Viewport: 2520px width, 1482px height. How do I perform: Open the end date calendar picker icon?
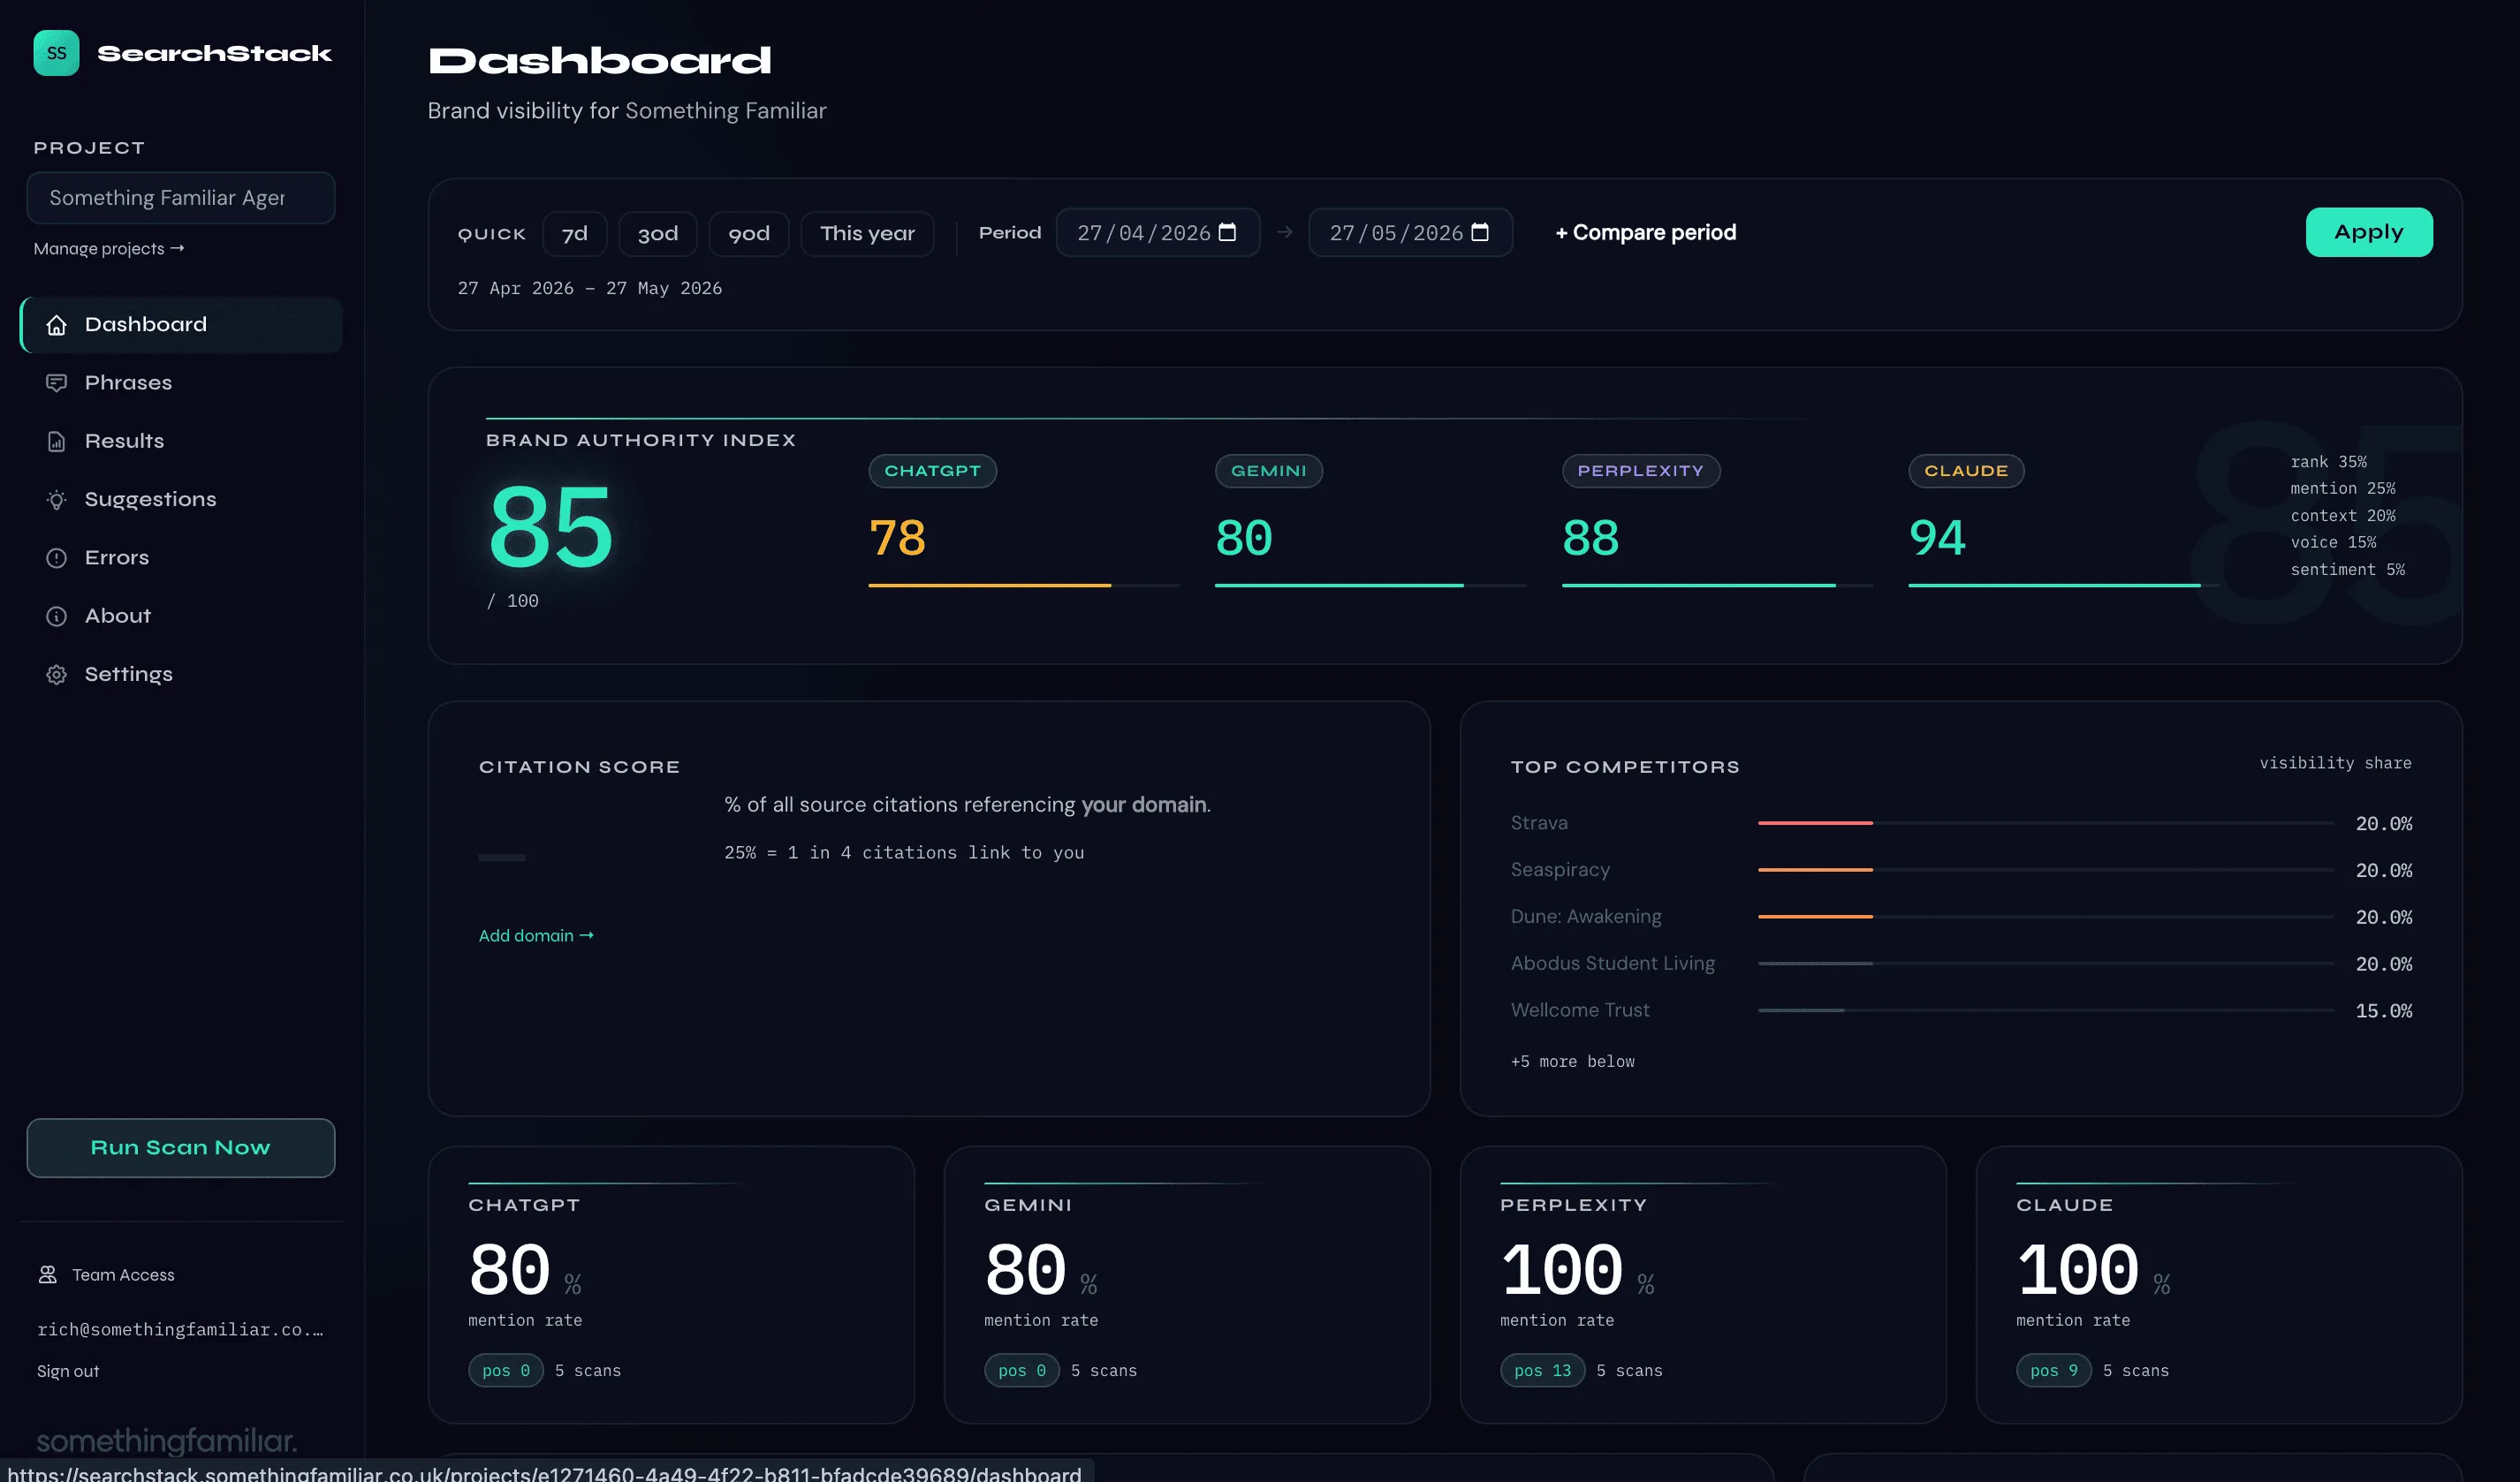(x=1480, y=232)
